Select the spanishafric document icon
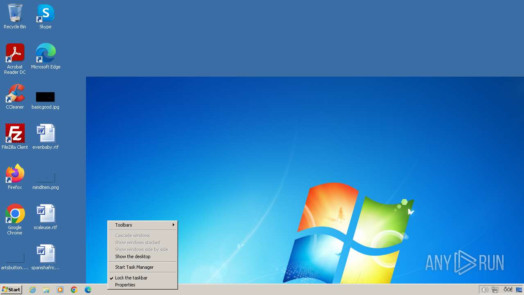This screenshot has width=524, height=295. point(45,254)
